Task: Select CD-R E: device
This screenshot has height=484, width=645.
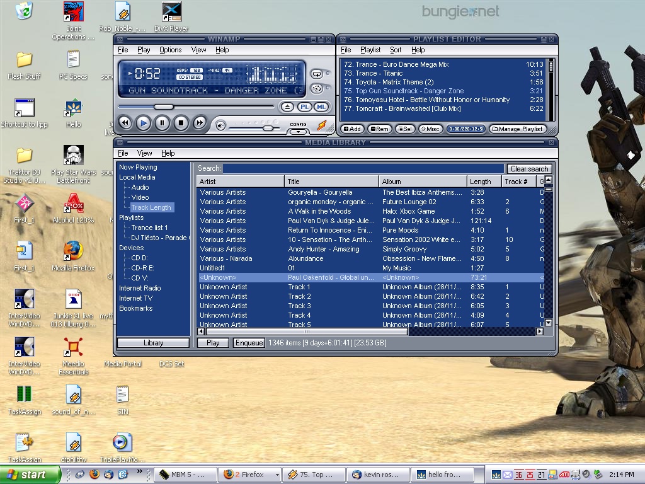Action: [x=142, y=268]
